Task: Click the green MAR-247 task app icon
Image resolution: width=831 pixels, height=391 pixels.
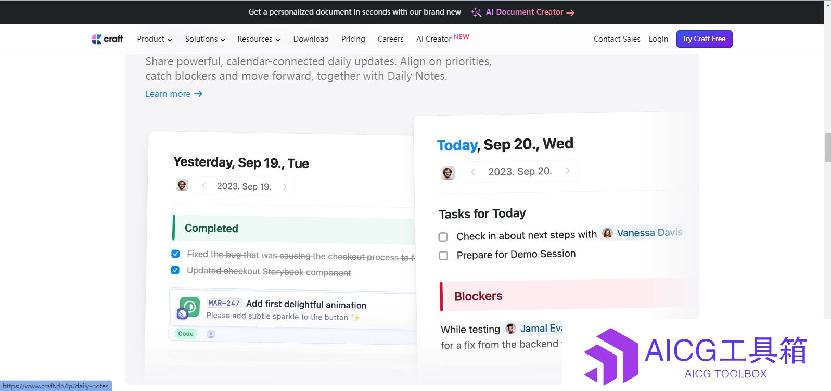Action: pos(189,307)
